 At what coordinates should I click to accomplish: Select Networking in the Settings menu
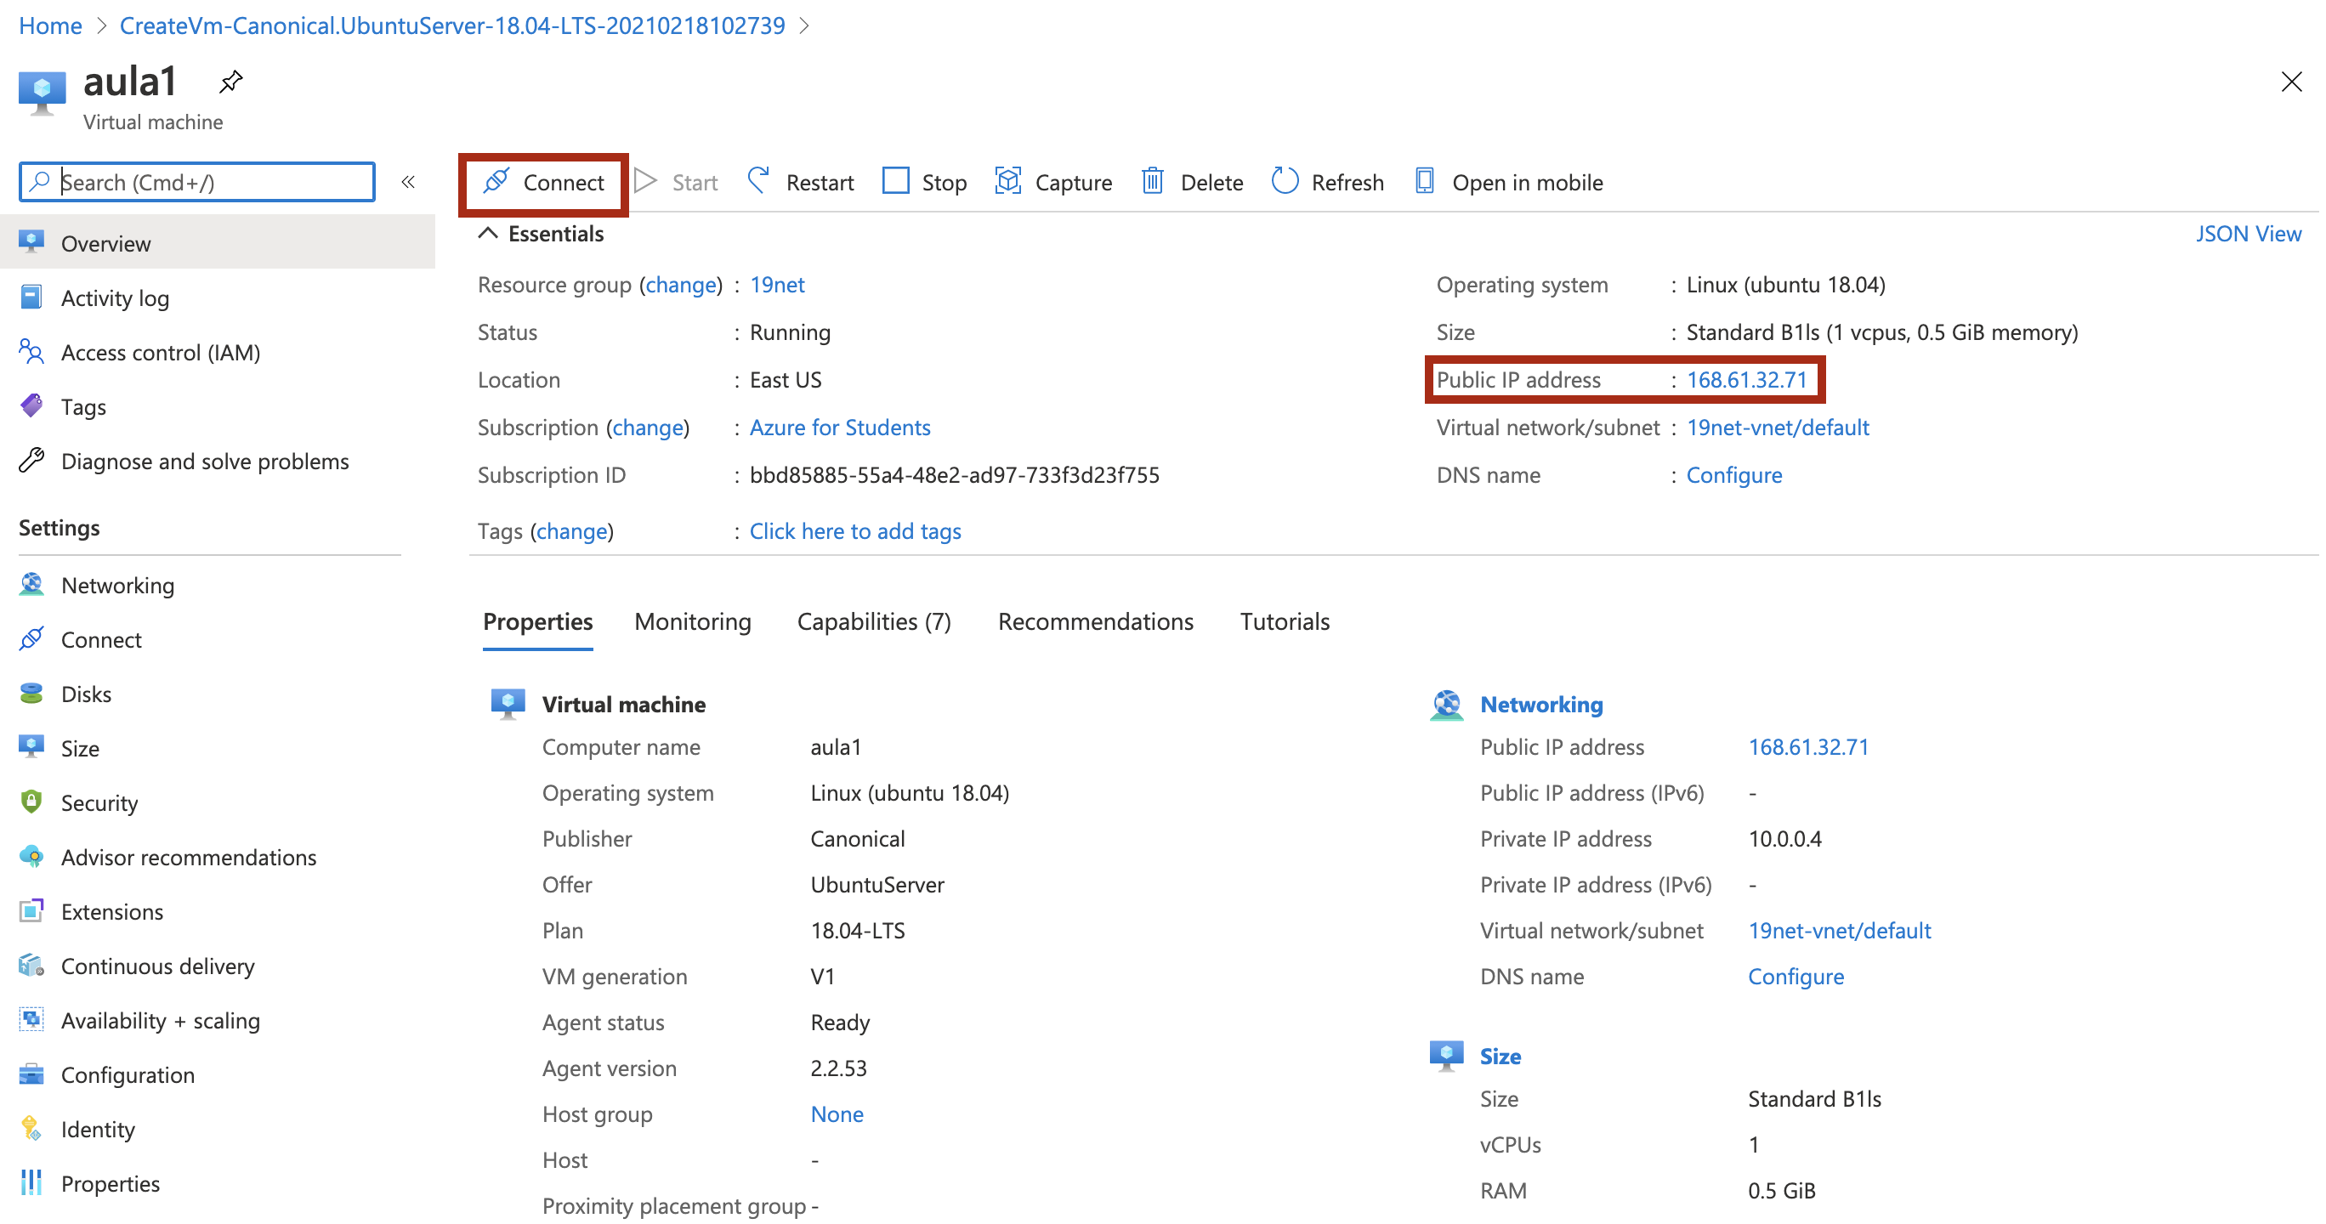tap(117, 585)
